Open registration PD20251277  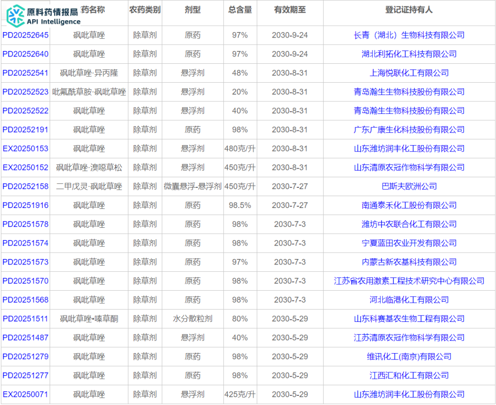tap(25, 376)
